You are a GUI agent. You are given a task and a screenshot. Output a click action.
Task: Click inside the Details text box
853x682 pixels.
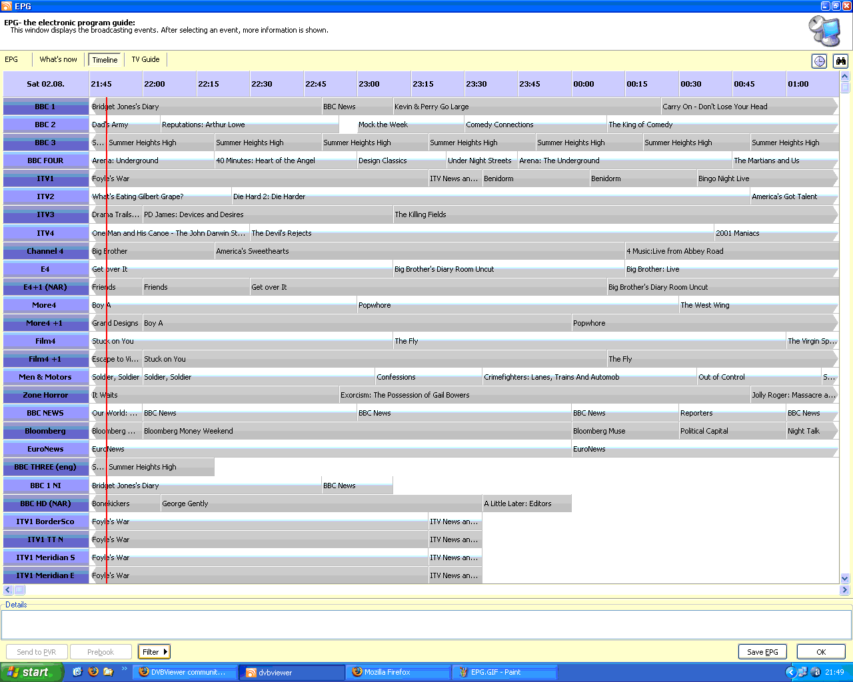pos(426,625)
